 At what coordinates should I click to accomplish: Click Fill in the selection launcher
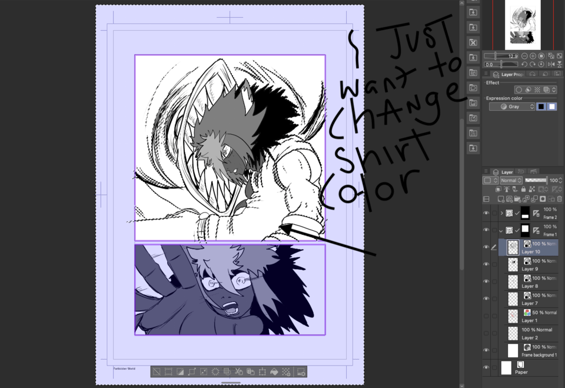click(274, 372)
